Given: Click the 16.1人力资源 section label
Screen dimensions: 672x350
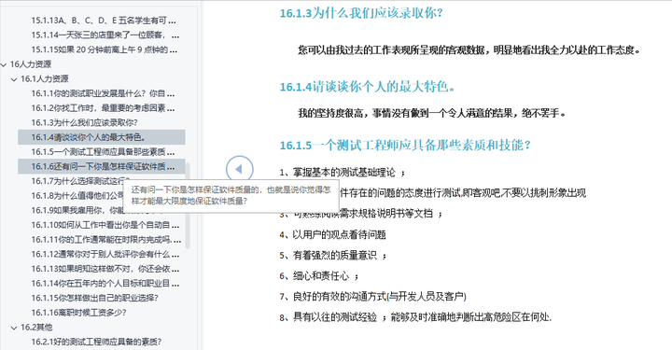Looking at the screenshot, I should pos(45,78).
